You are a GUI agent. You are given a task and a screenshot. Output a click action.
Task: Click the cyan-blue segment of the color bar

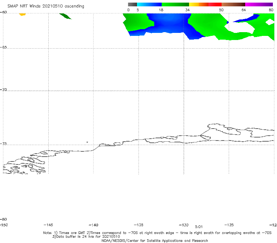(x=149, y=4)
